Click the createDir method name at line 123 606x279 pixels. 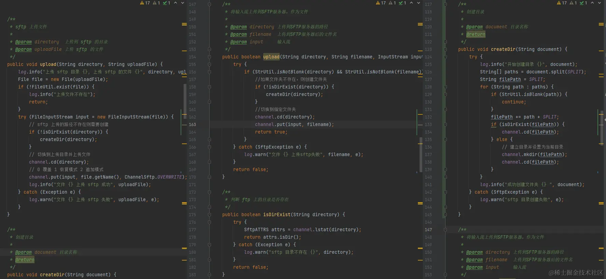tap(503, 49)
